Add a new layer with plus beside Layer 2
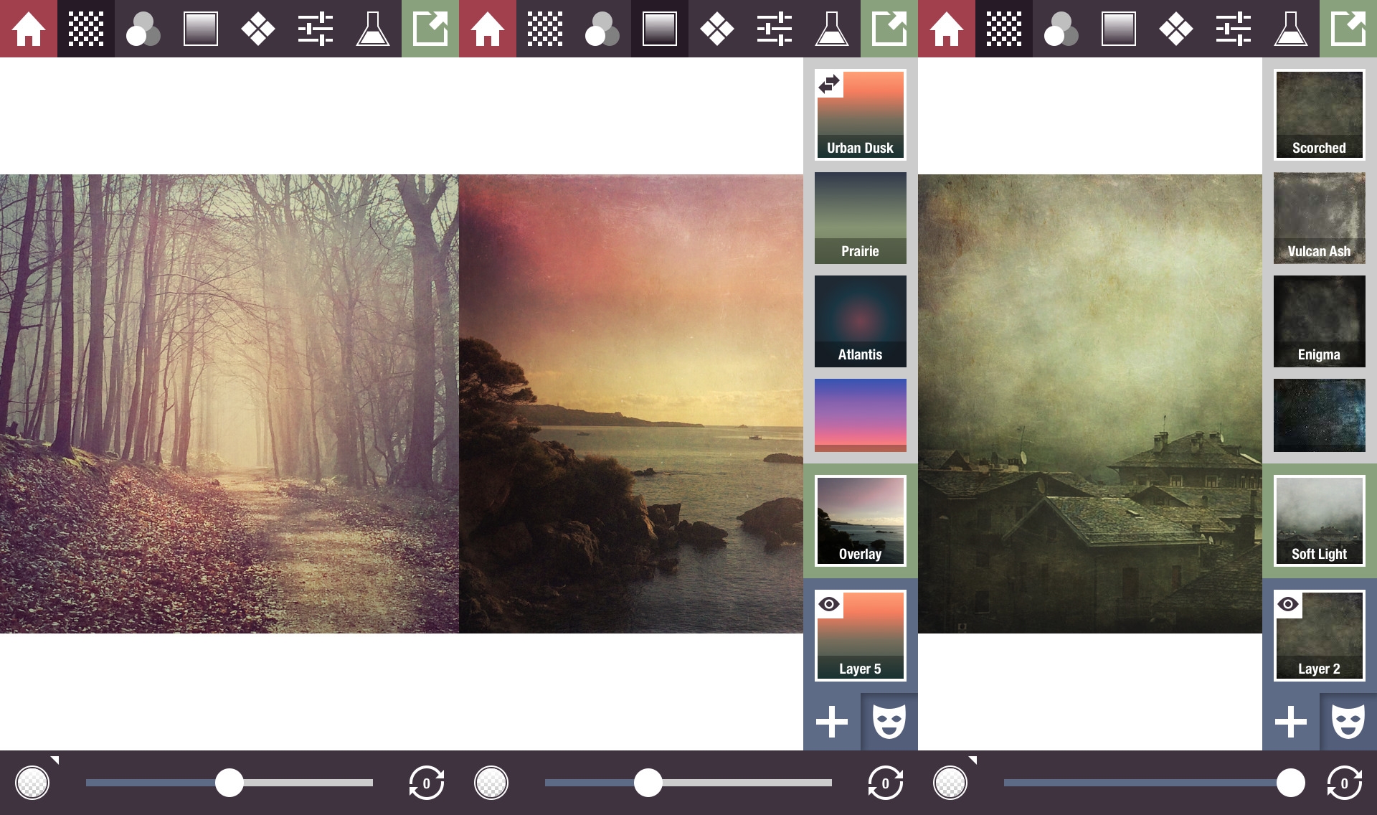Image resolution: width=1377 pixels, height=815 pixels. point(1291,722)
